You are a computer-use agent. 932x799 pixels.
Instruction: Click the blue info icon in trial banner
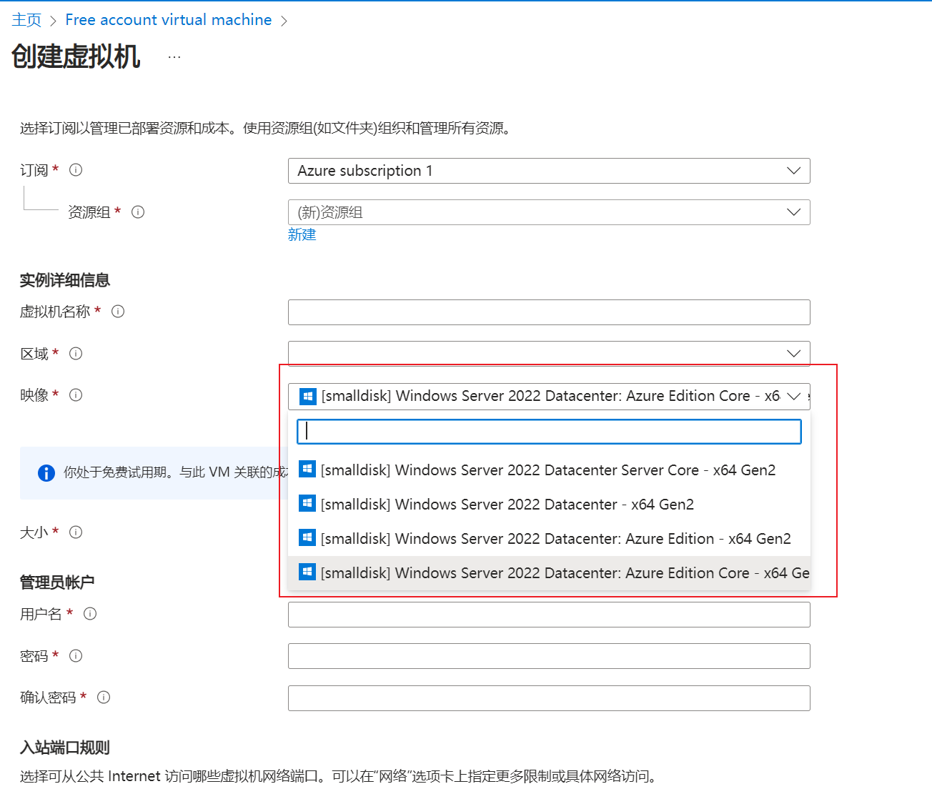pos(46,473)
